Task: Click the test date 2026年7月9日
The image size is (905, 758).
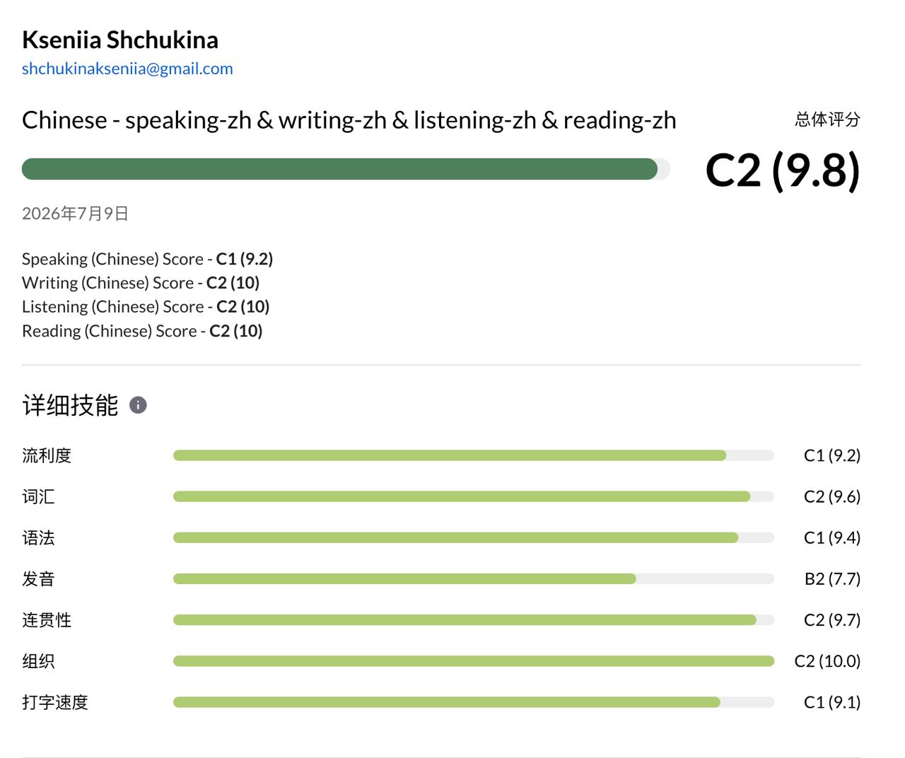Action: click(75, 214)
